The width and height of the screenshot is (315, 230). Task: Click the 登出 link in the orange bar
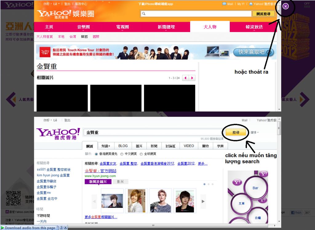point(67,4)
